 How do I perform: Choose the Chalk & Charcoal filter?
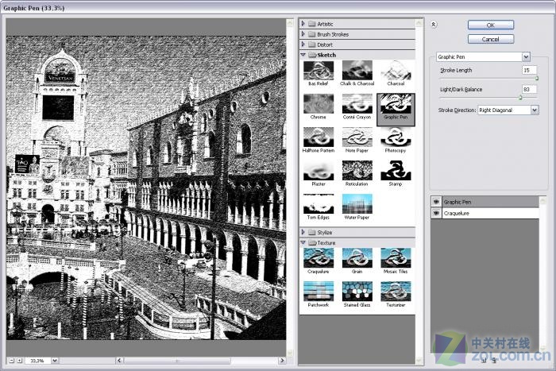[x=357, y=71]
